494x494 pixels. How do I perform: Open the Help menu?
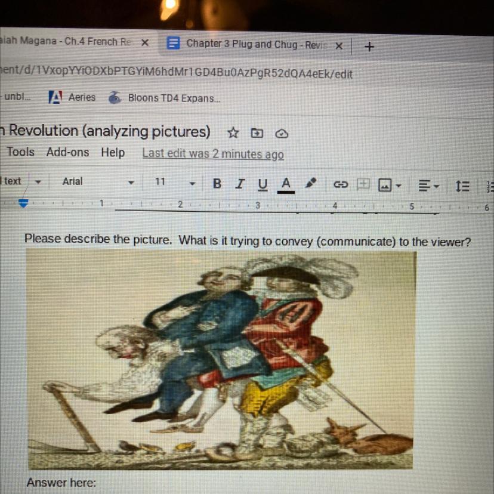[x=113, y=153]
